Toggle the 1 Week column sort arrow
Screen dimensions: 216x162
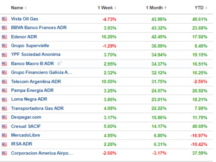pyautogui.click(x=116, y=8)
